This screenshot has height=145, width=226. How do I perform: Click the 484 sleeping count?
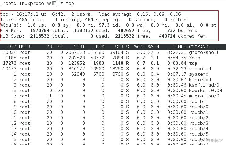[89, 20]
